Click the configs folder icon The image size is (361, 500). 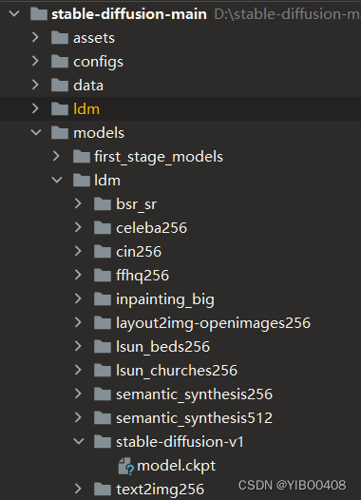[x=60, y=62]
